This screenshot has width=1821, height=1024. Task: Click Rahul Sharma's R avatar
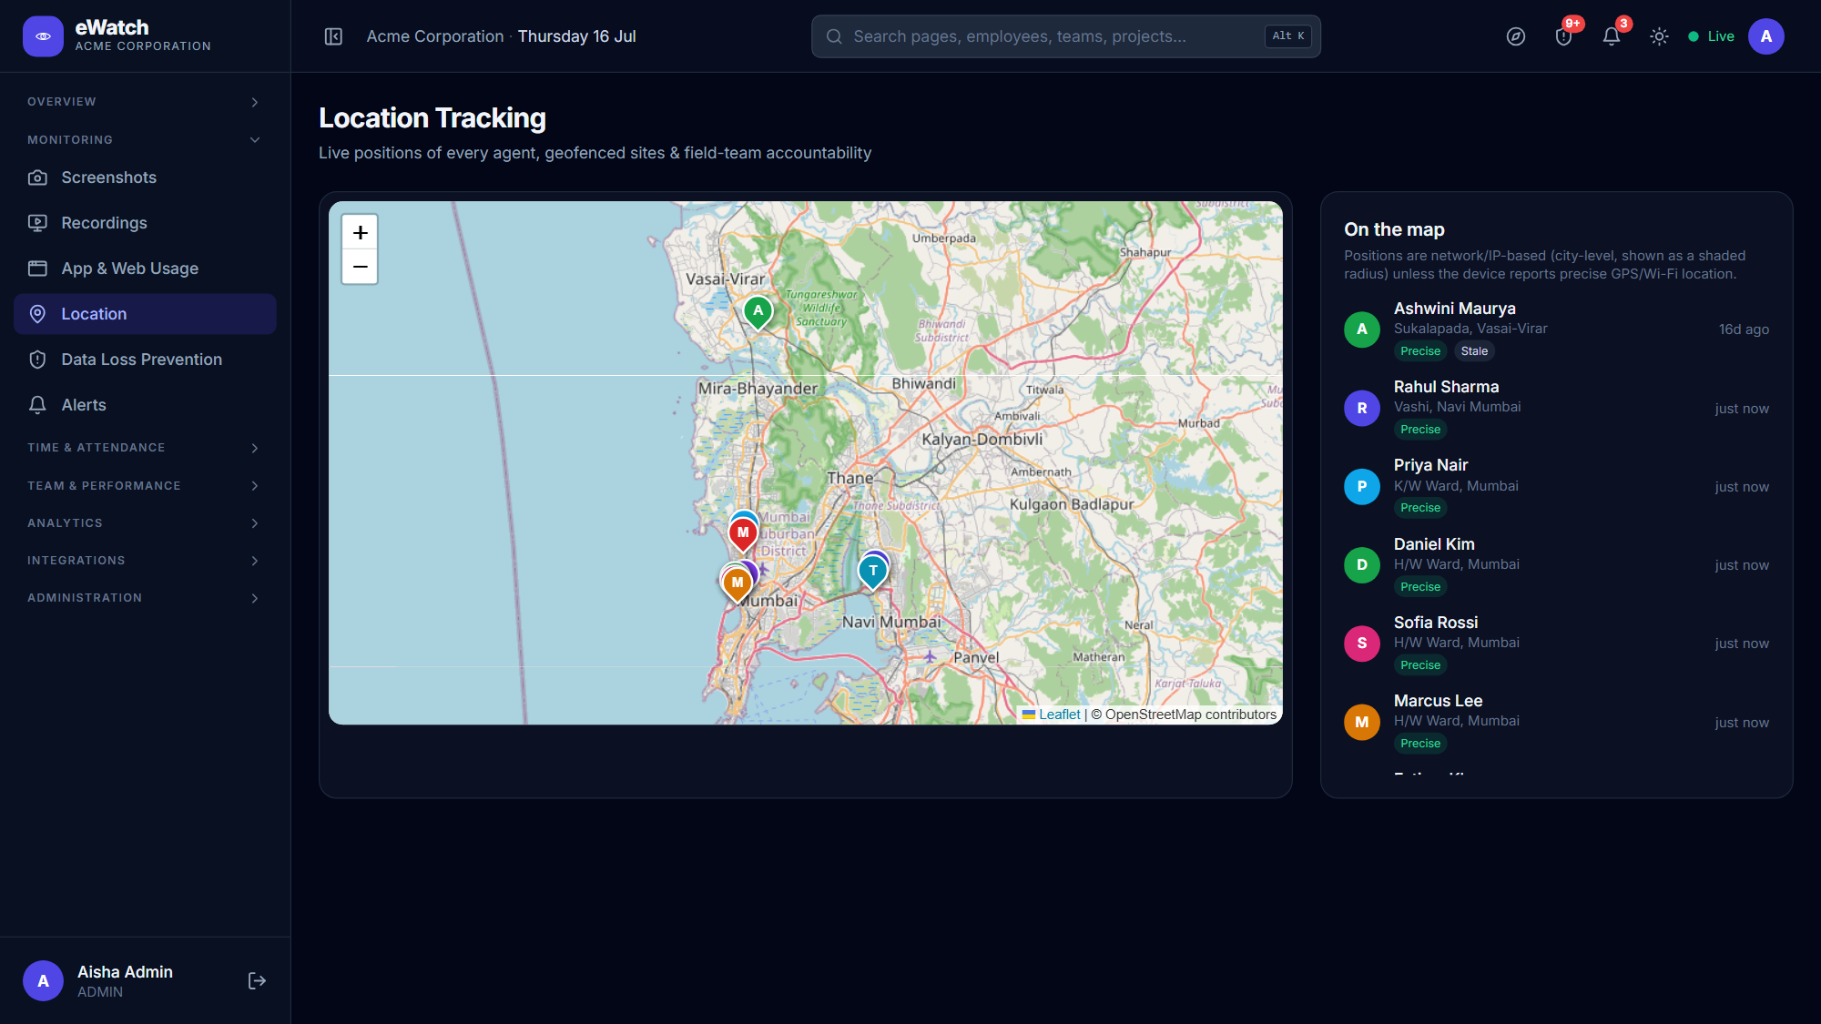(1361, 408)
